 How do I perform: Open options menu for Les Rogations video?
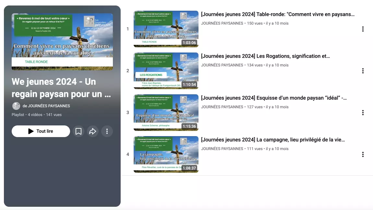click(363, 71)
